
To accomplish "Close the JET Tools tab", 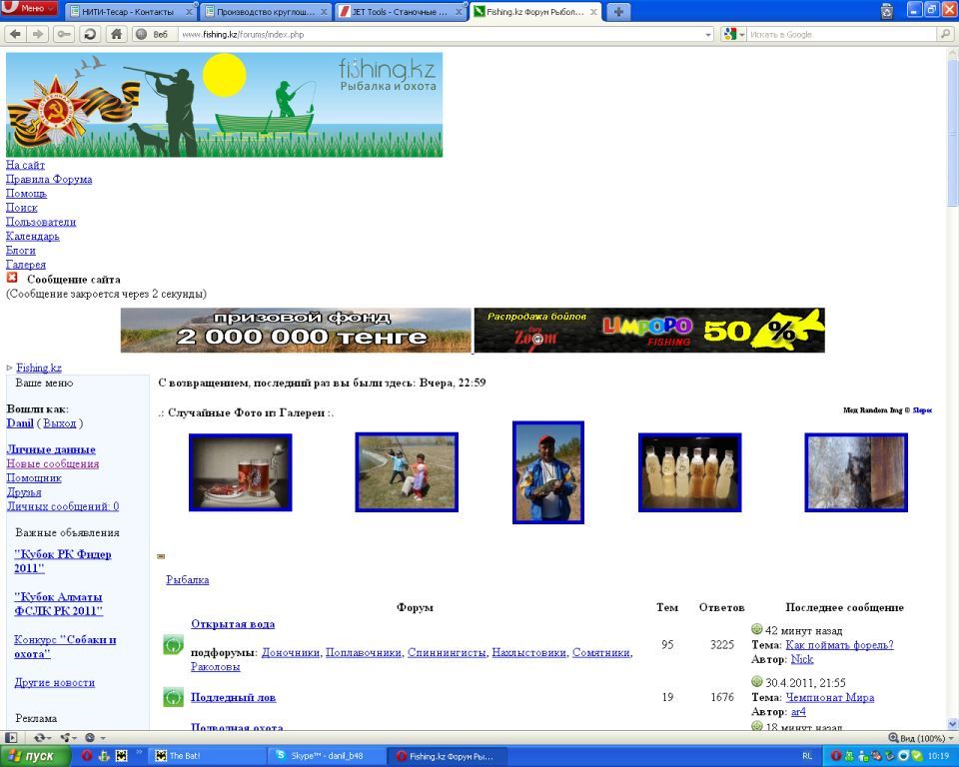I will [459, 12].
